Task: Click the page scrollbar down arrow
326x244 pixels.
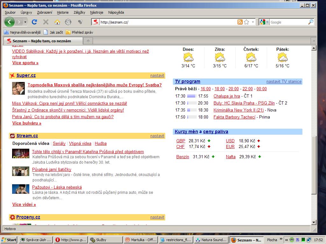Action: 314,222
